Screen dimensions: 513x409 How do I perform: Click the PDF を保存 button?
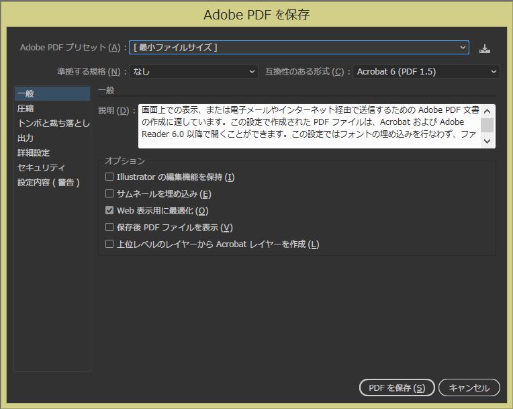click(397, 388)
